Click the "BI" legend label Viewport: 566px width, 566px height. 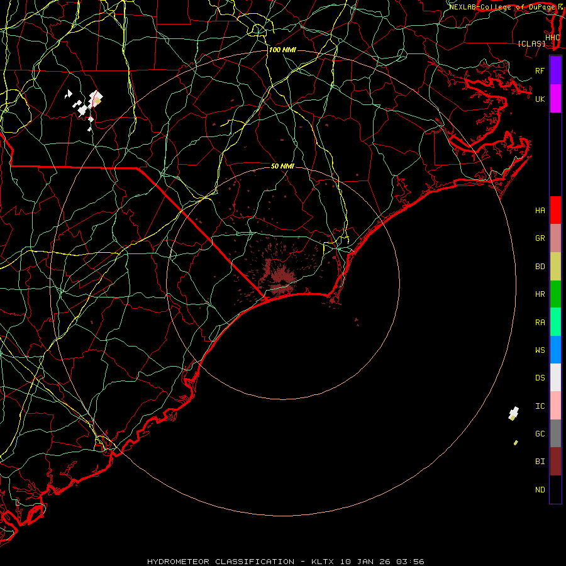click(540, 462)
